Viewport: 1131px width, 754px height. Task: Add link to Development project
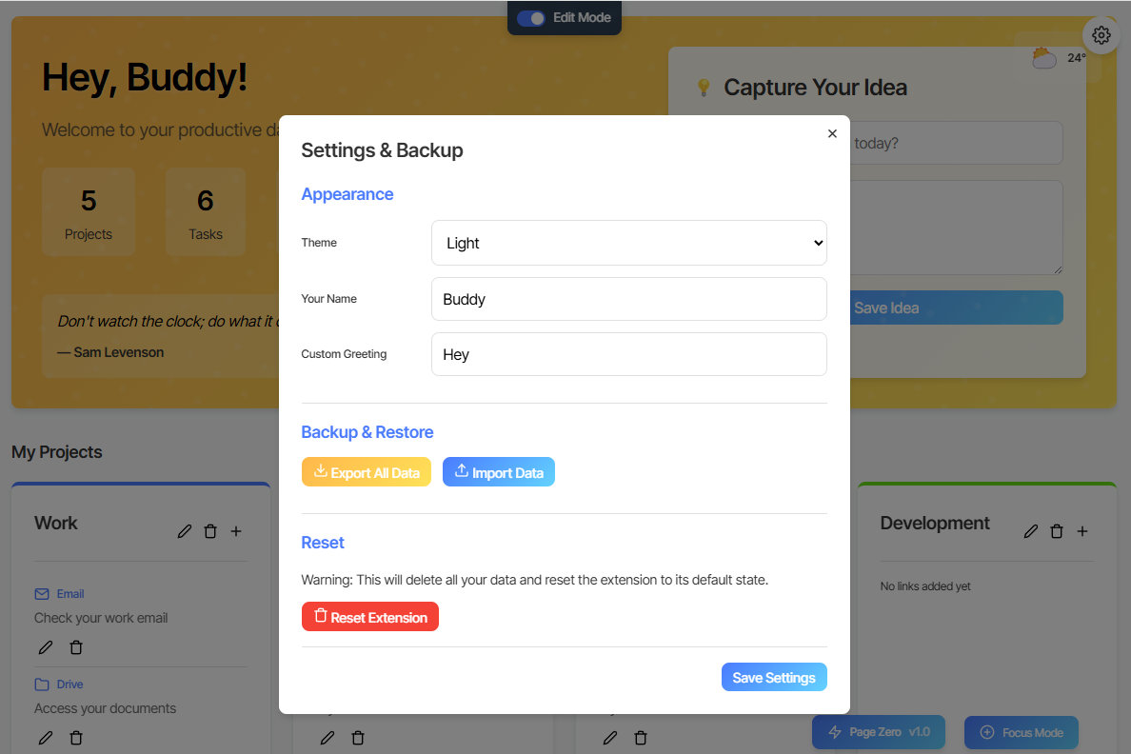[x=1081, y=531]
